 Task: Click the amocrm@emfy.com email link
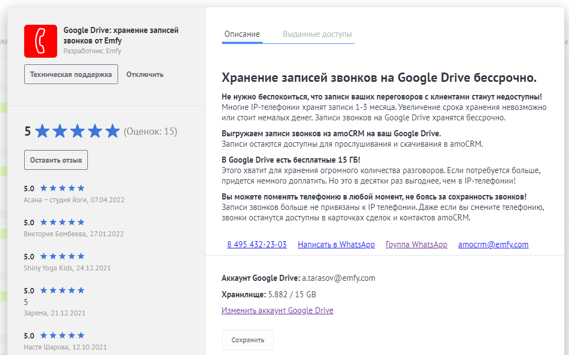tap(493, 245)
